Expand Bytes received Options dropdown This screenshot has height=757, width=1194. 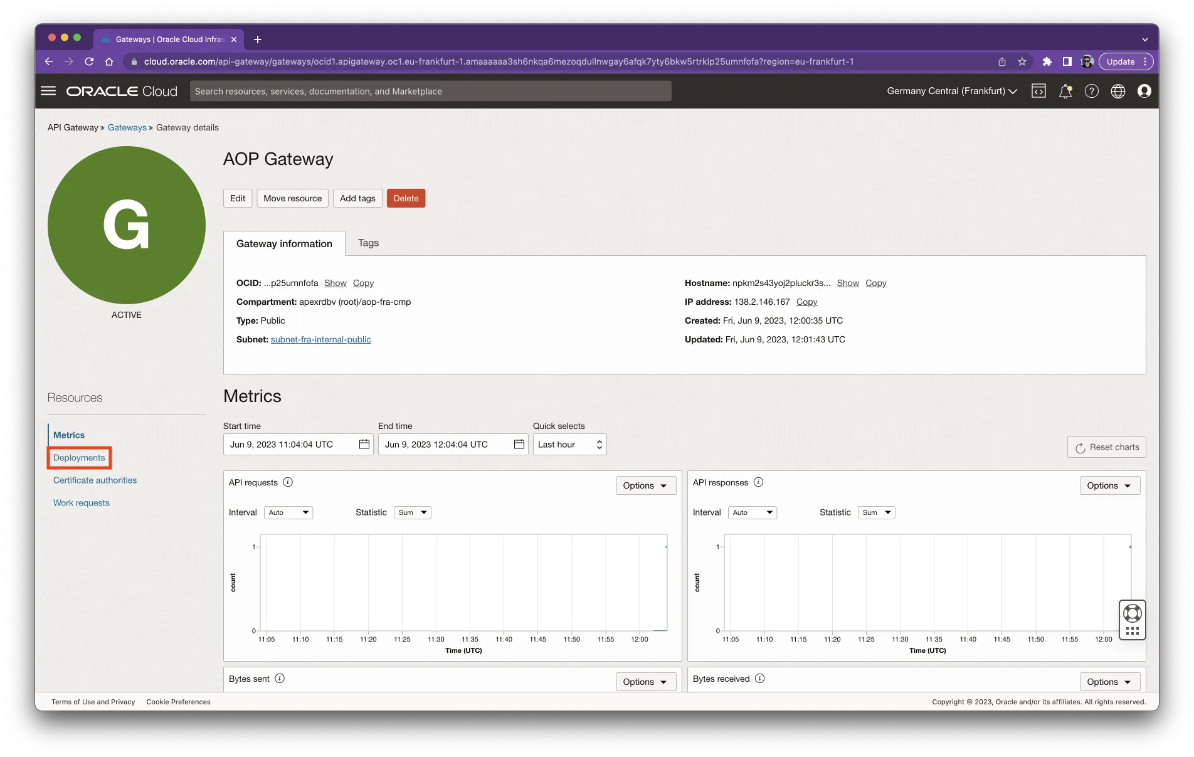pyautogui.click(x=1109, y=682)
